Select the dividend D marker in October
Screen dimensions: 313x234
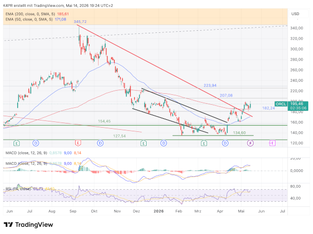100,143
